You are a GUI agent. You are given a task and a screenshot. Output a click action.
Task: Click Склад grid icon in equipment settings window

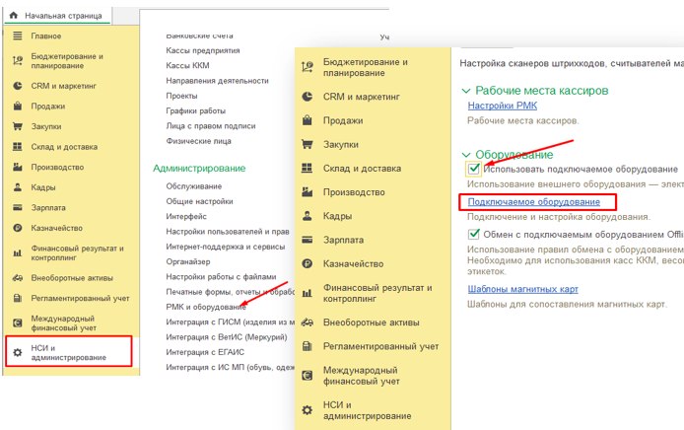[x=308, y=168]
